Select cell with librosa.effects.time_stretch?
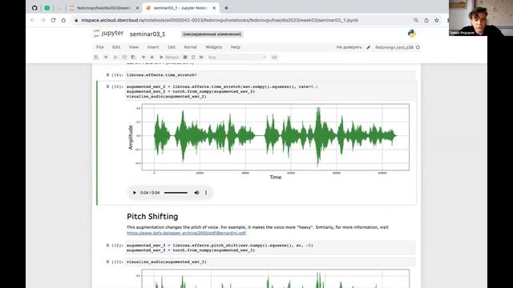The width and height of the screenshot is (513, 288). [x=270, y=74]
